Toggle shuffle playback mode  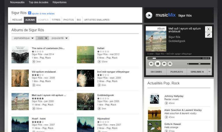(x=170, y=64)
